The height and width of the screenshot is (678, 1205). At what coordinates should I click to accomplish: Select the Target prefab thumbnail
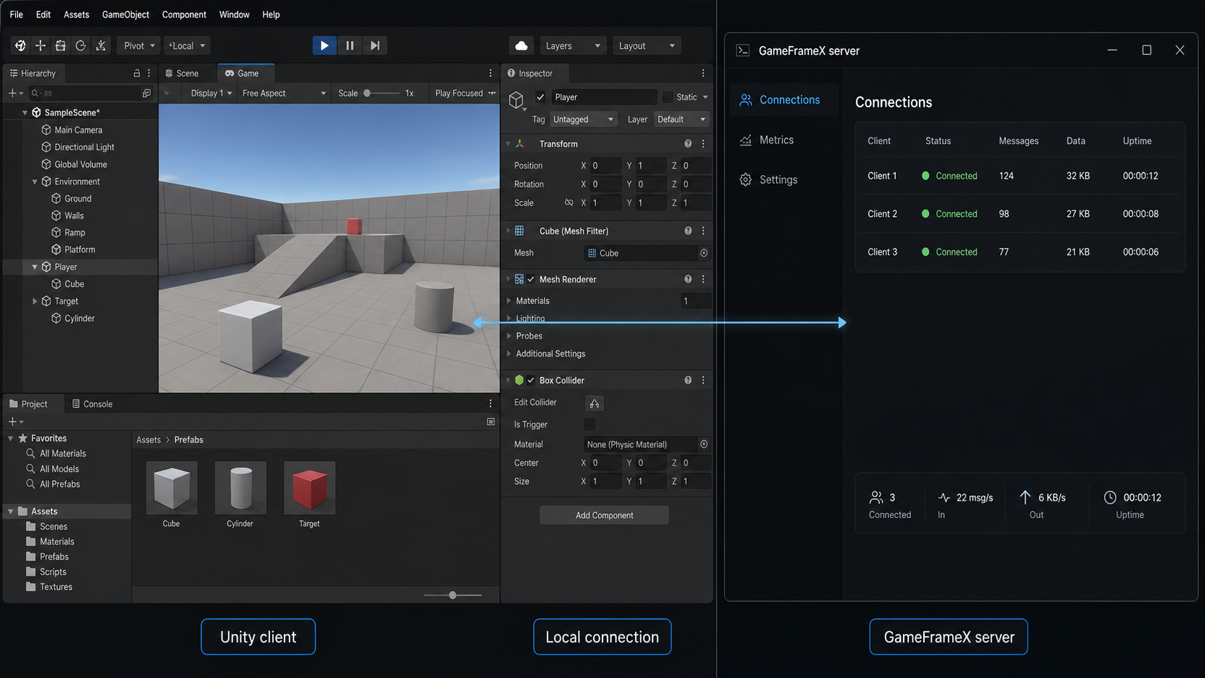tap(310, 488)
